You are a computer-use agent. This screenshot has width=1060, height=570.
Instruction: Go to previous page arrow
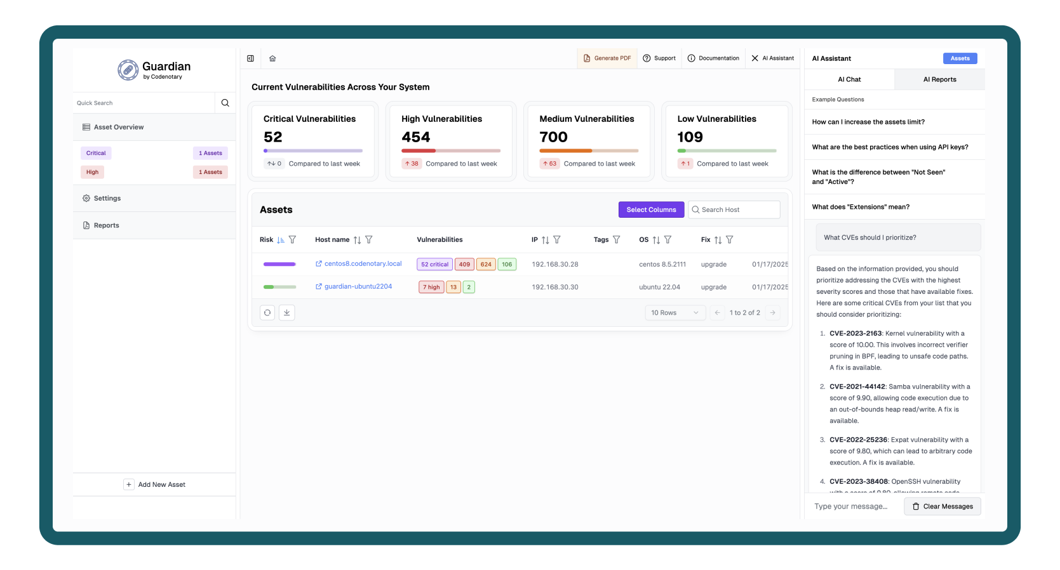717,313
